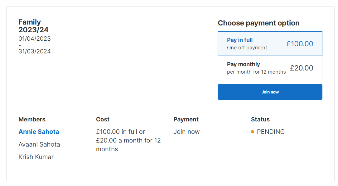
Task: Select the Pay in full option
Action: 270,43
